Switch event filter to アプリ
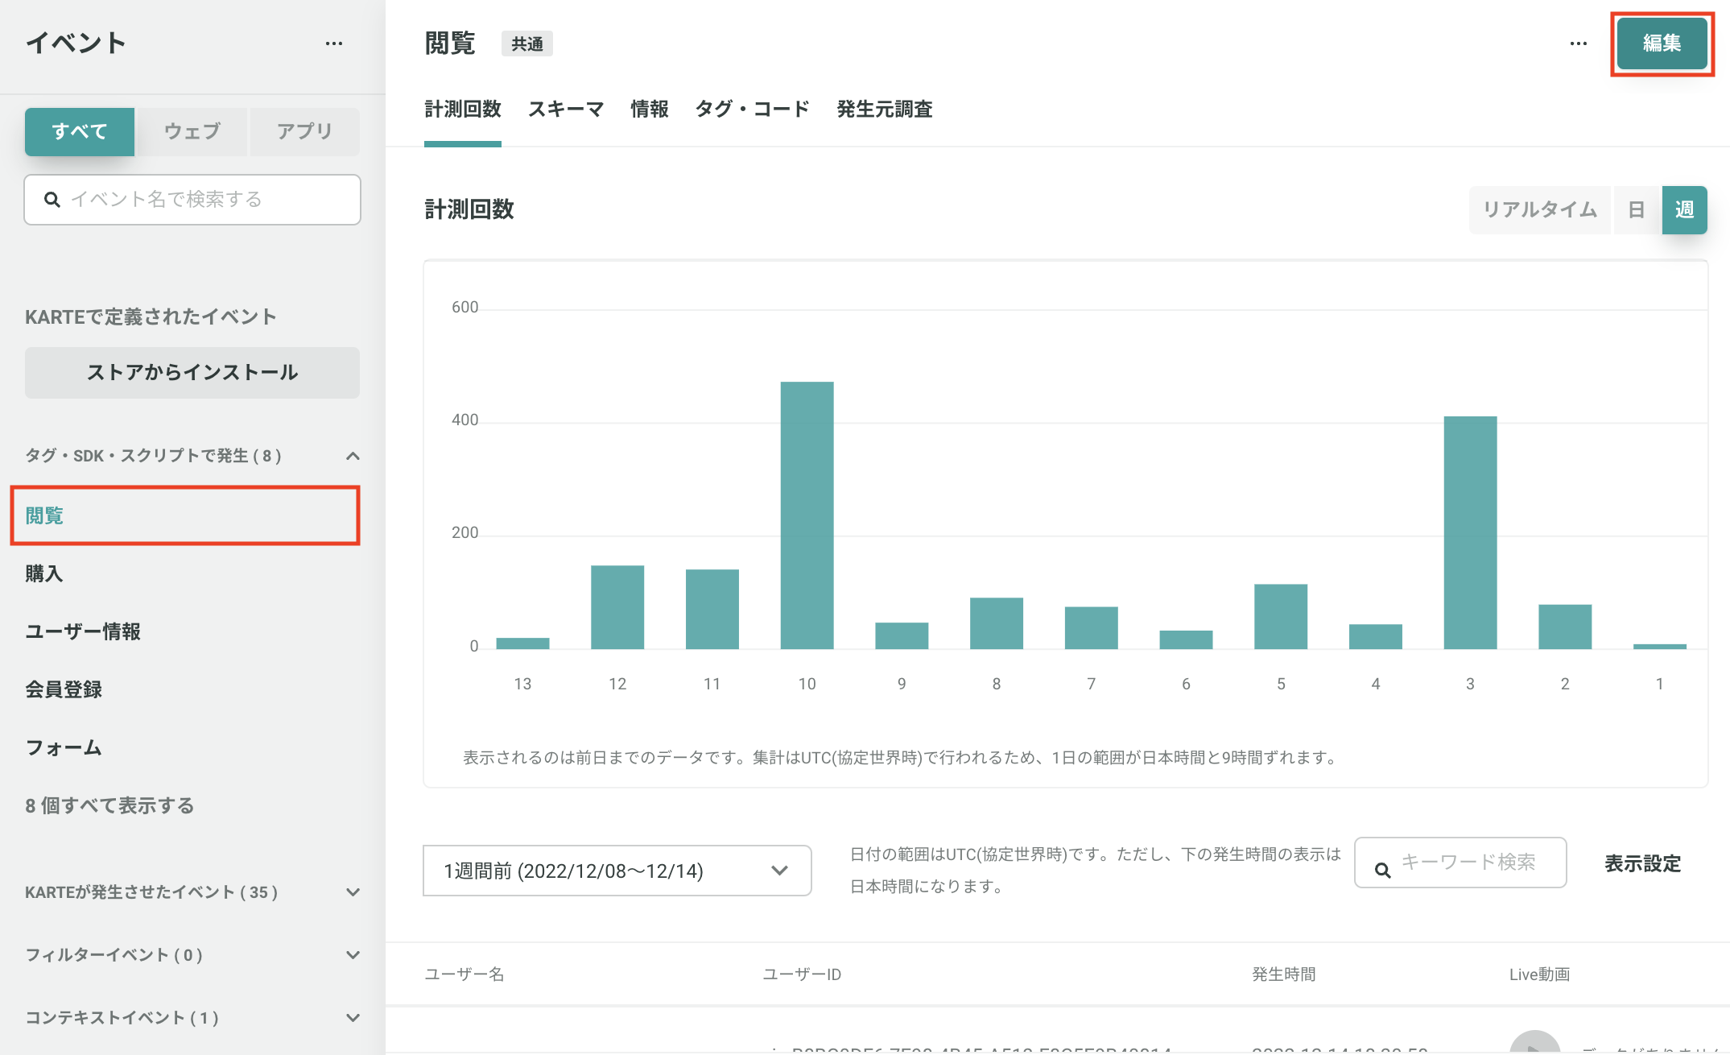The width and height of the screenshot is (1730, 1055). [304, 131]
